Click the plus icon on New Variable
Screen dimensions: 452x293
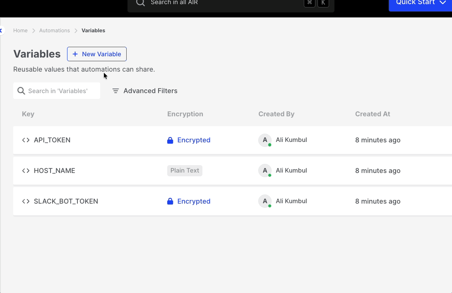coord(75,54)
